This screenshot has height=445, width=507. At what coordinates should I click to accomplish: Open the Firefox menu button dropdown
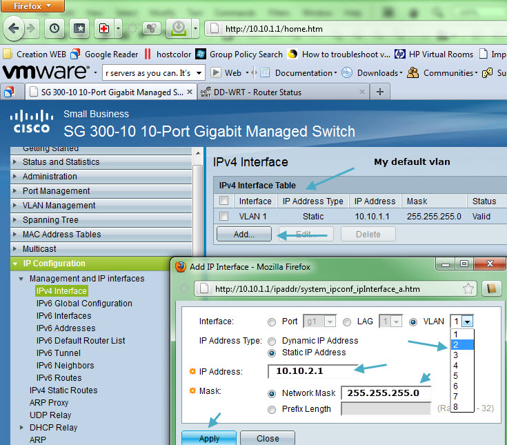32,6
